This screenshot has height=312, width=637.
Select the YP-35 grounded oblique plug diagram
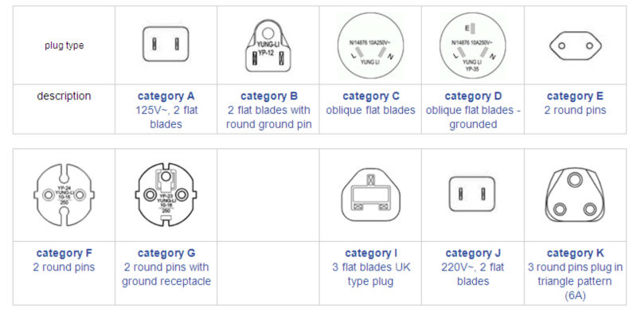[472, 45]
